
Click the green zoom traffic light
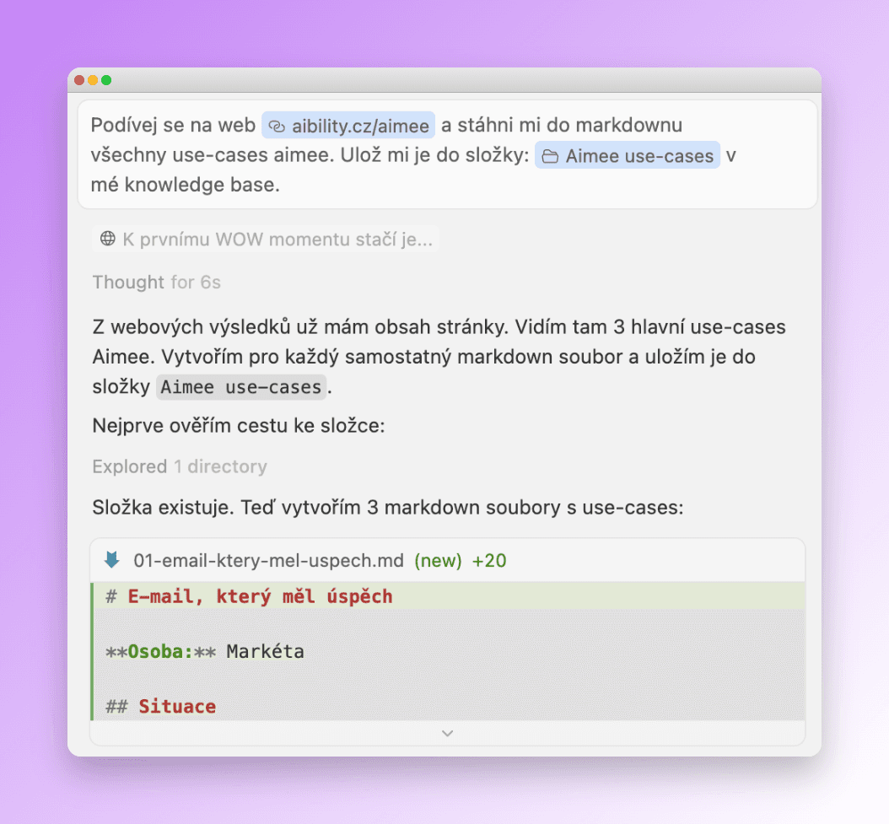106,79
